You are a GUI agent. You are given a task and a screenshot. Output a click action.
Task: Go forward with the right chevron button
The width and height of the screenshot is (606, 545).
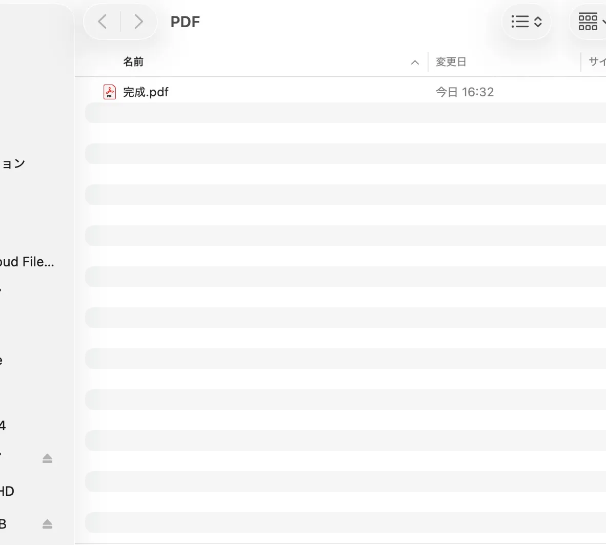point(138,22)
